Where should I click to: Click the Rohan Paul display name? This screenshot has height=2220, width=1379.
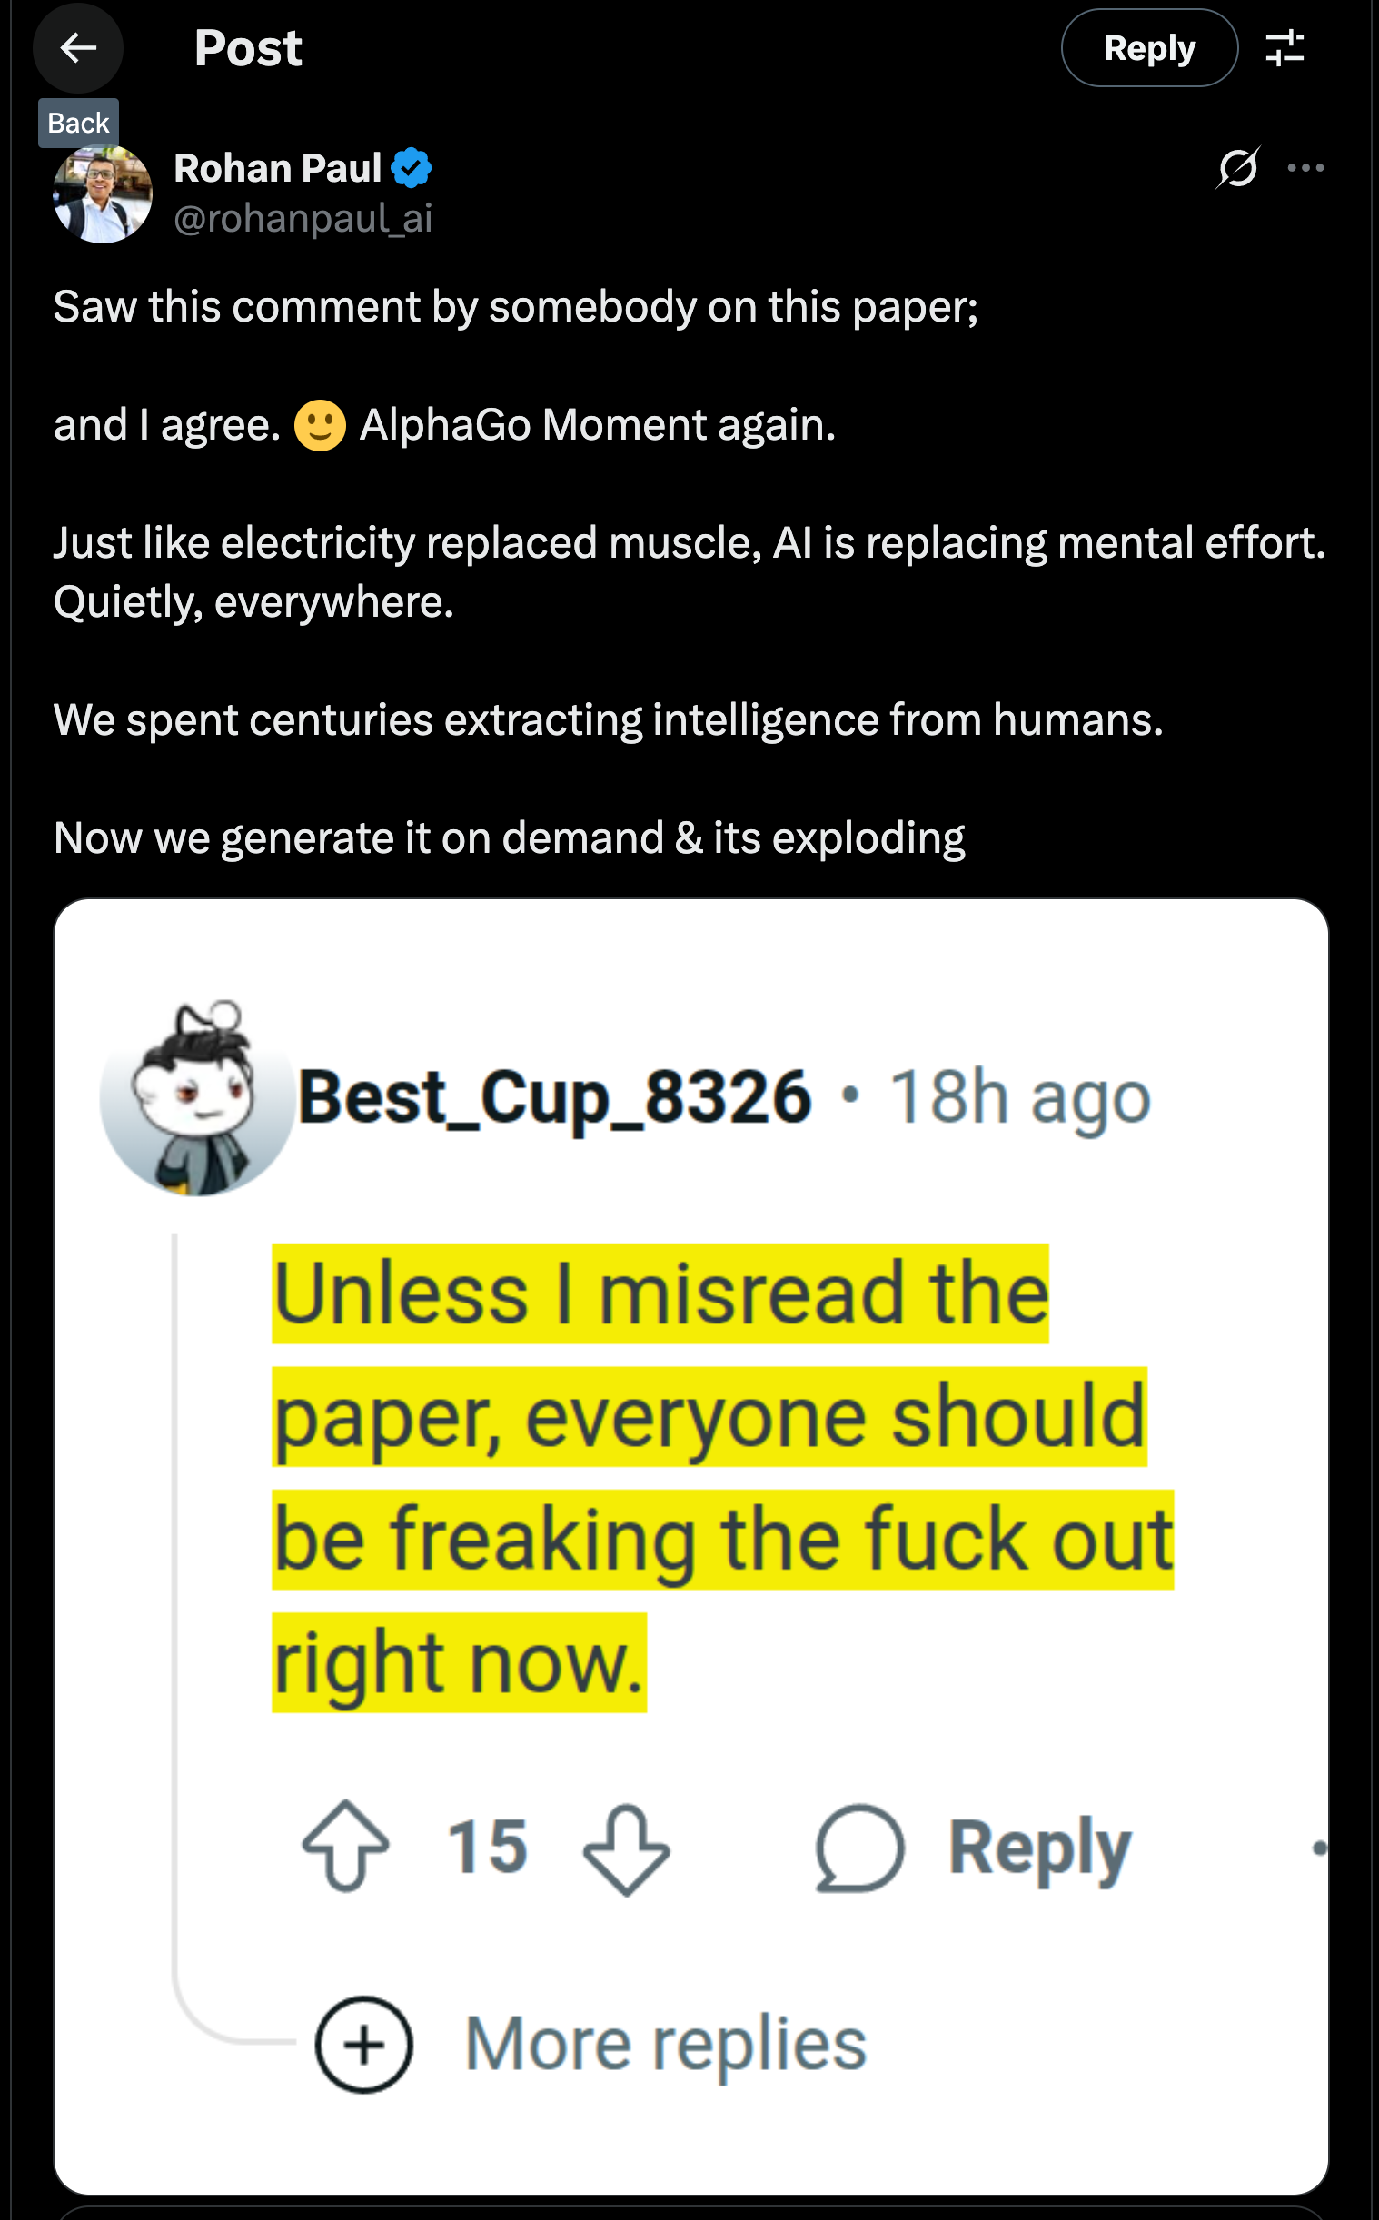277,169
